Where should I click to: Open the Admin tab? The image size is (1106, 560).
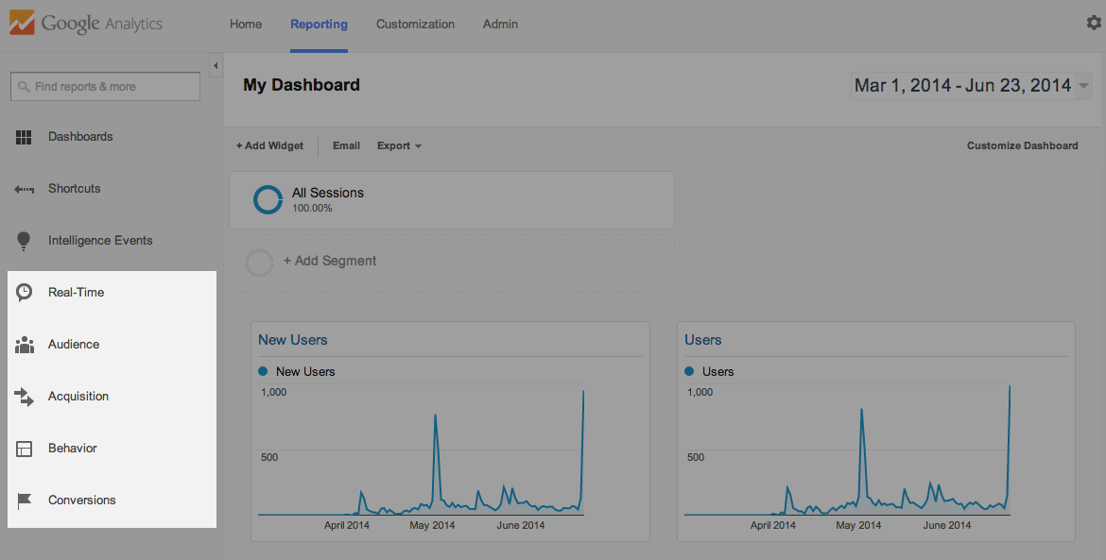(500, 24)
